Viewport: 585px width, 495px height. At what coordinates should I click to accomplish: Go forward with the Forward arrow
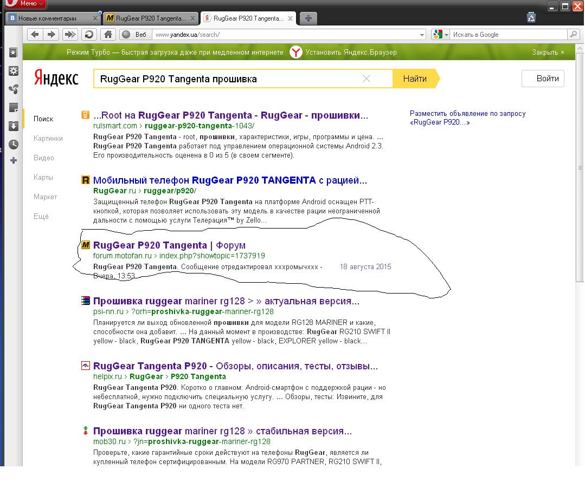(x=51, y=35)
